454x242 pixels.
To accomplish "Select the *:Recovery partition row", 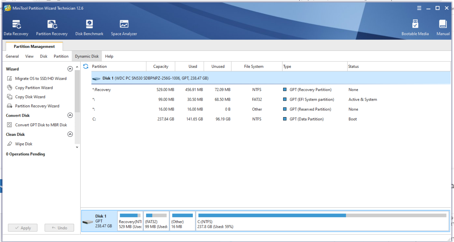I will point(271,89).
